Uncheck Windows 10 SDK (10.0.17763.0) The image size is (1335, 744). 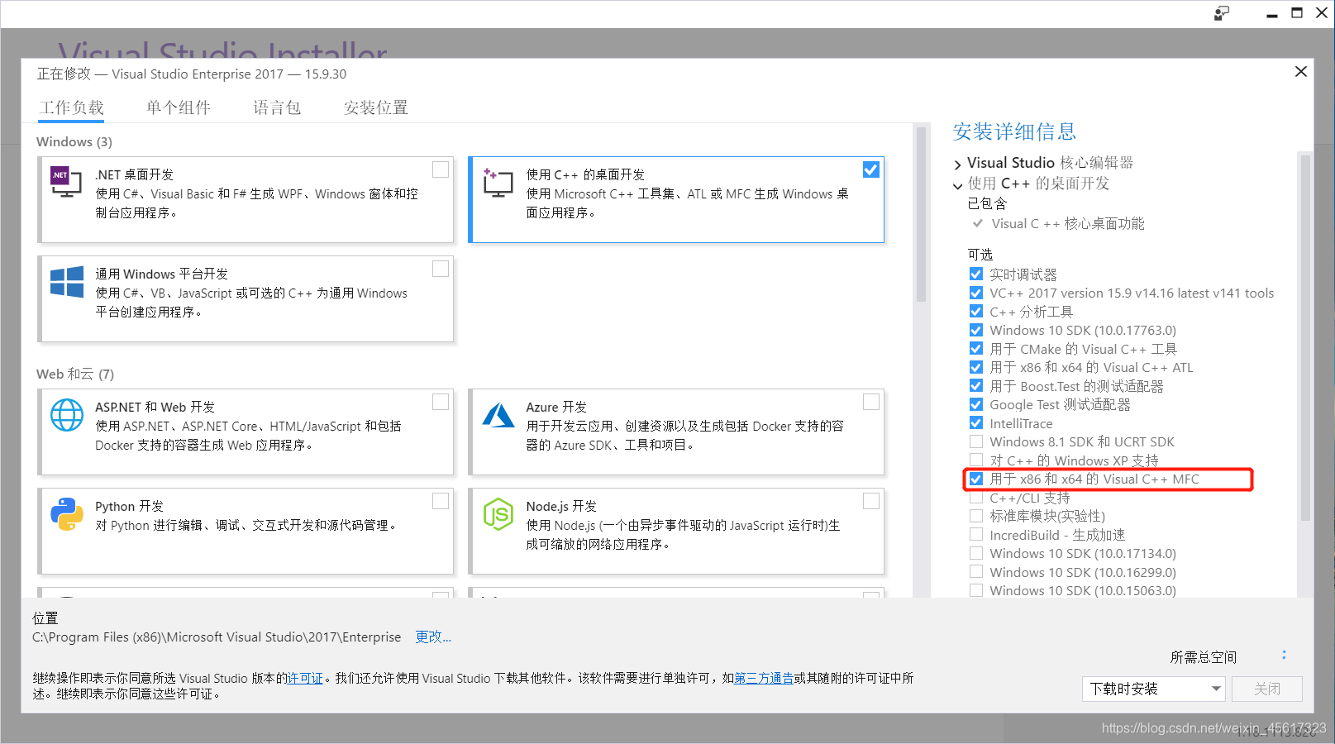click(976, 330)
